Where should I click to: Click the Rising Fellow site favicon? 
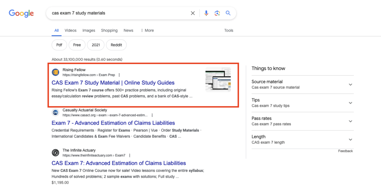(x=55, y=72)
